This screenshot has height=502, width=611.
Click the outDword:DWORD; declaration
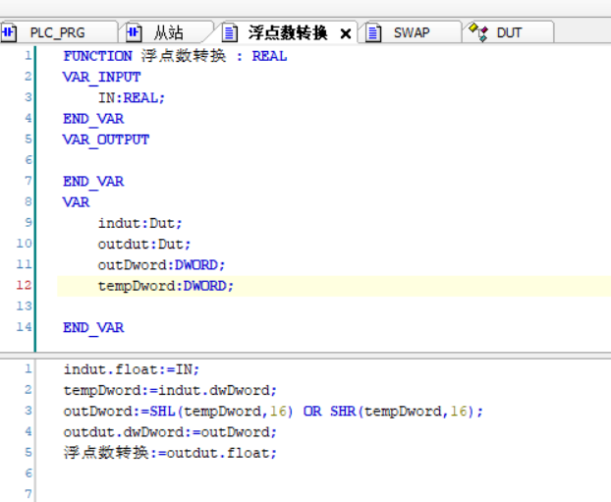pyautogui.click(x=161, y=265)
